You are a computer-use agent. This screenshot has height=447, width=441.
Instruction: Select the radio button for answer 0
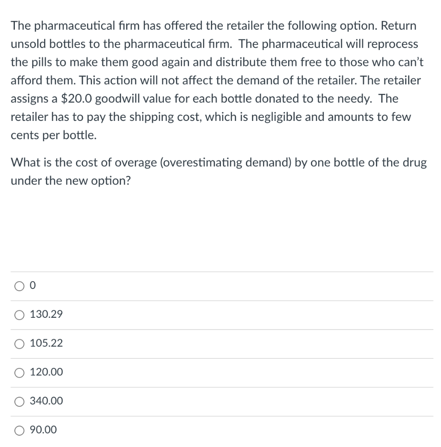[18, 286]
